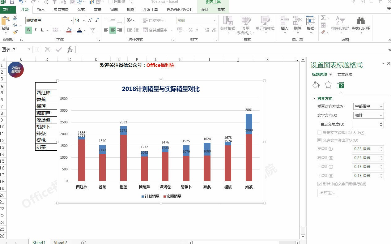Toggle 形状中的文字自动换行 checkbox
This screenshot has width=391, height=244.
pyautogui.click(x=319, y=184)
